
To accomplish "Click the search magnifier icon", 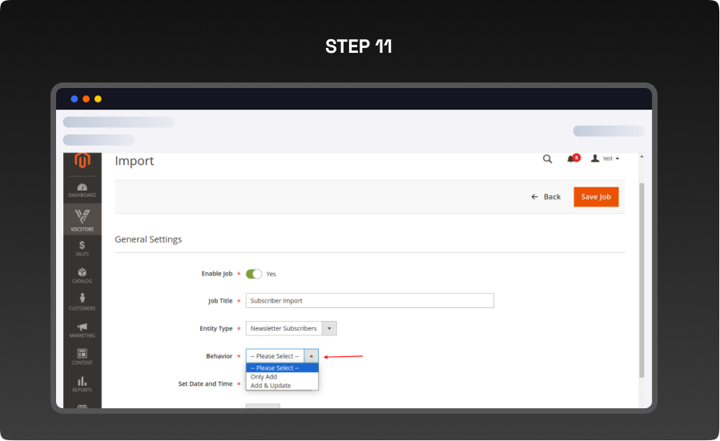I will click(x=548, y=158).
